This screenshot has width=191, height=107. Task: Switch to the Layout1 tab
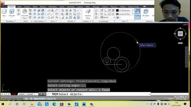click(x=22, y=94)
